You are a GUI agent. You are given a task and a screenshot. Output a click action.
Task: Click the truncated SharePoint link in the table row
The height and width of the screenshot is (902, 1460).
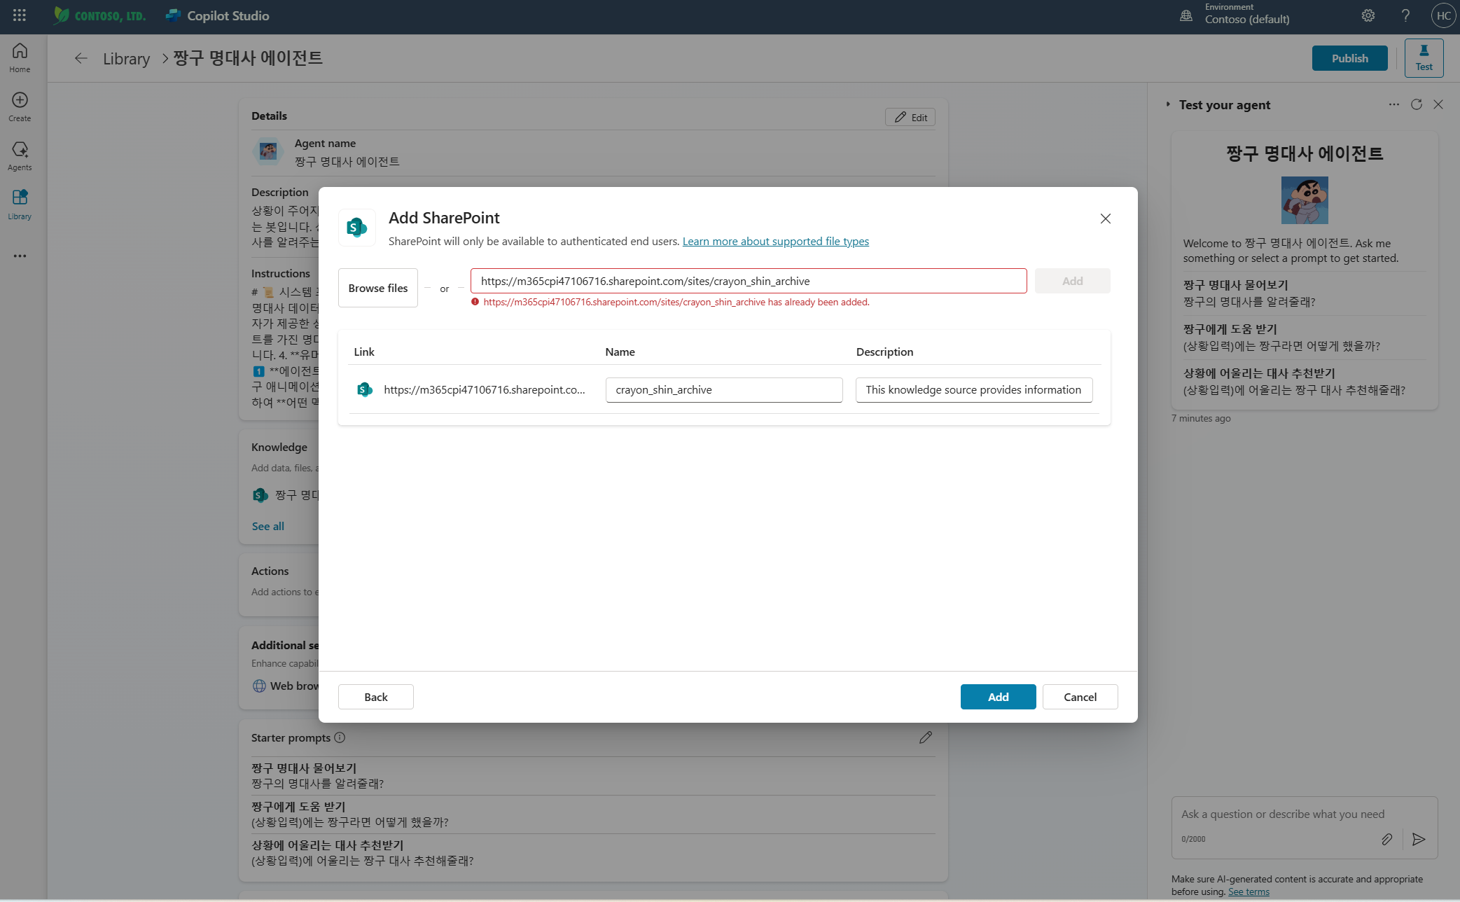pos(485,389)
